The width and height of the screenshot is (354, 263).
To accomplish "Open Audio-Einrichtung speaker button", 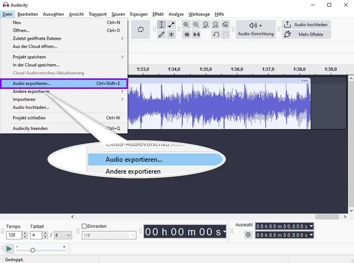I will [256, 29].
